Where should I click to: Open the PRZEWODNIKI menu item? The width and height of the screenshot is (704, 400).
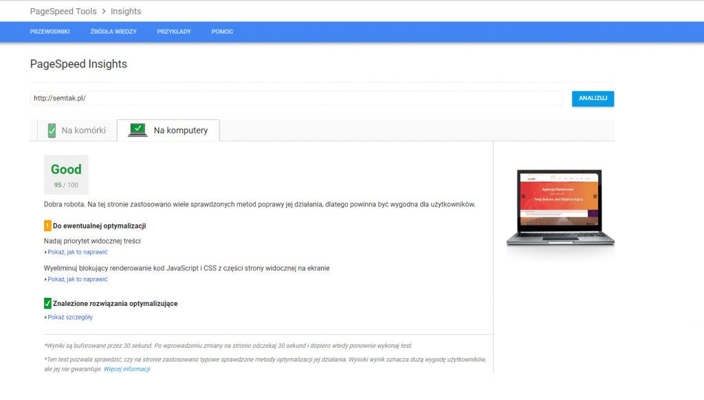click(x=49, y=32)
